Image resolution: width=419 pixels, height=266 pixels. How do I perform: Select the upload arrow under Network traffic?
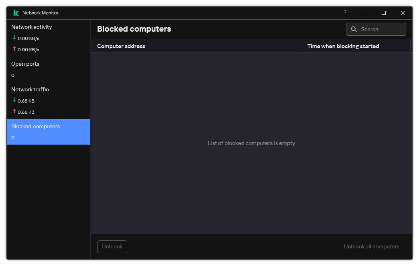[14, 112]
